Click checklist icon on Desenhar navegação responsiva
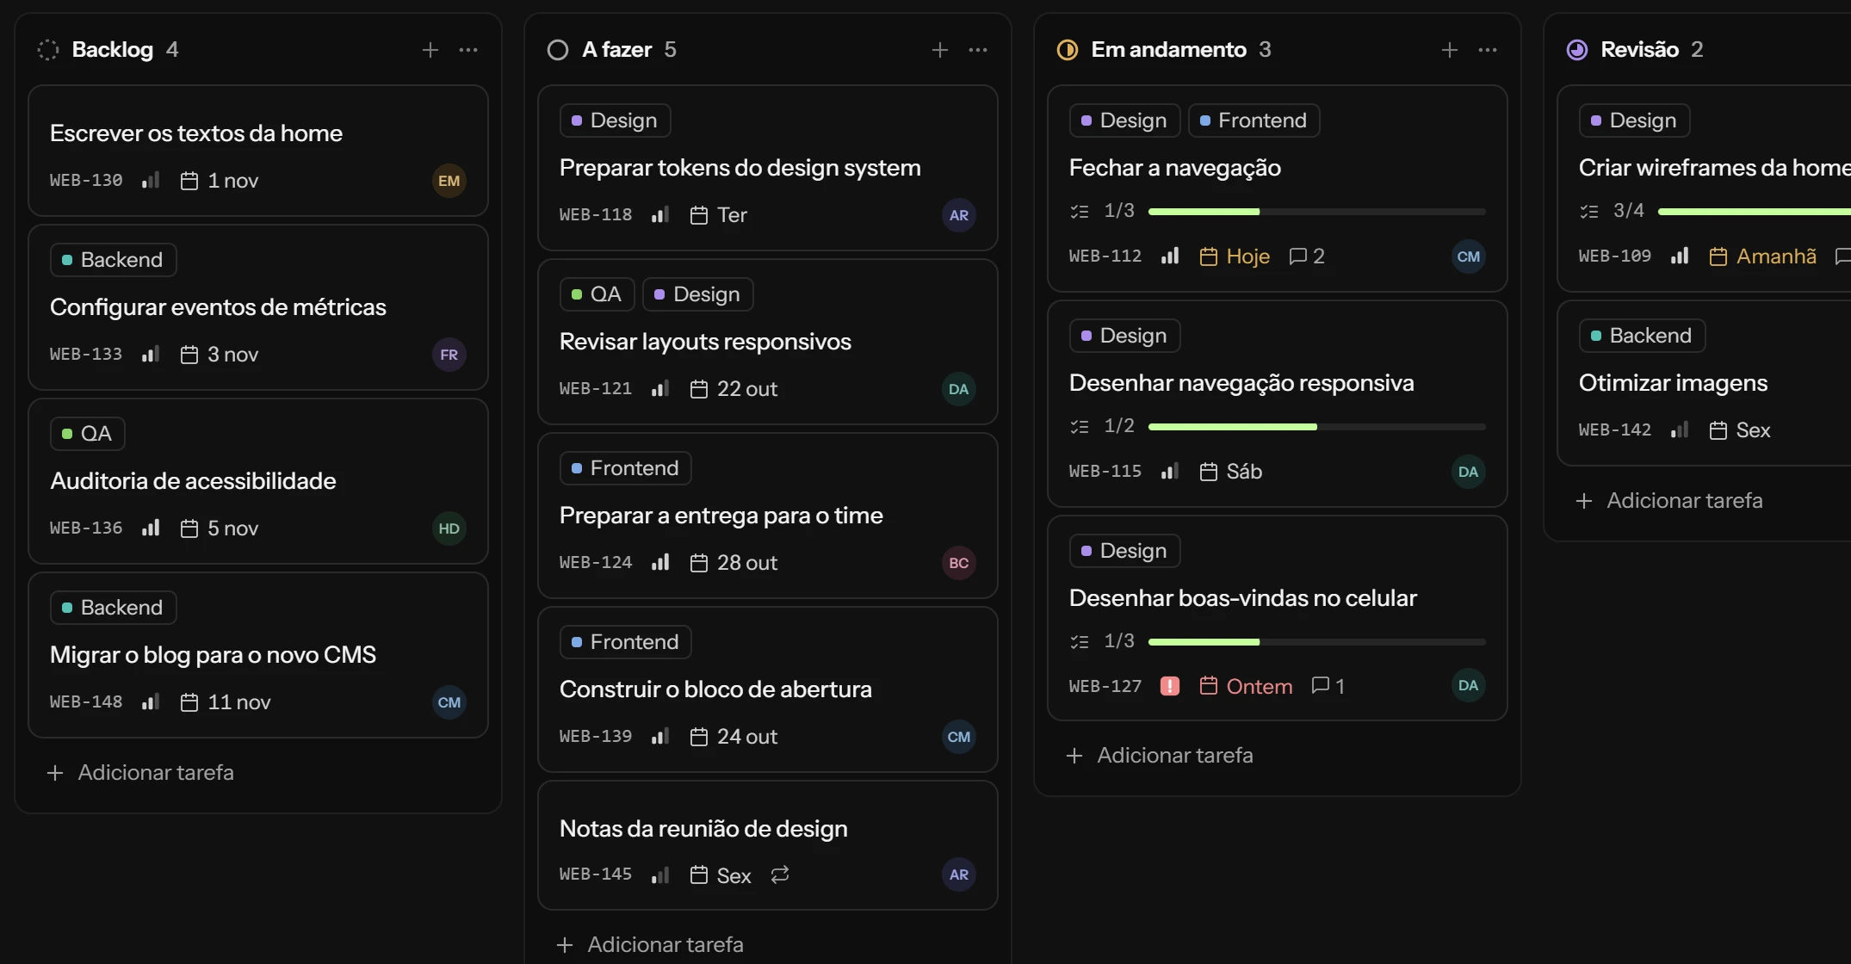 (x=1080, y=427)
